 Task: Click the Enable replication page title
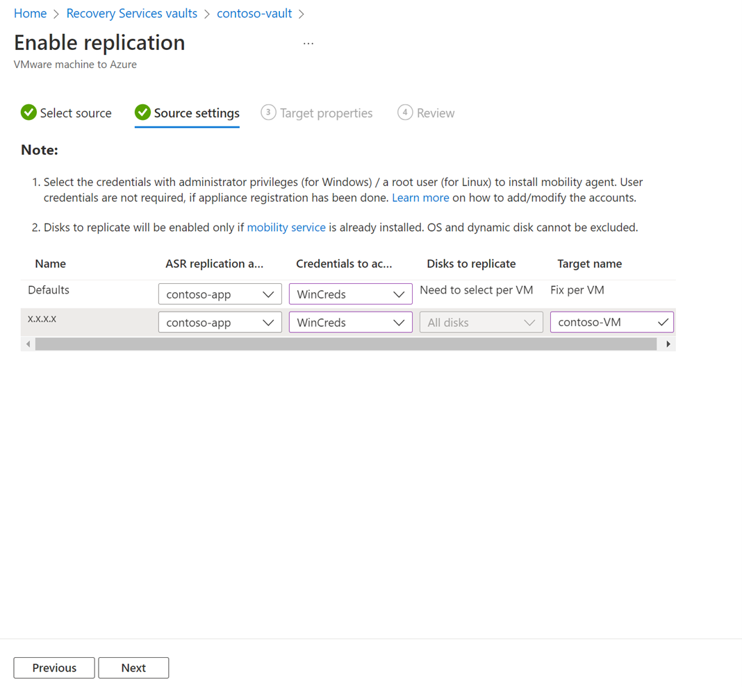click(99, 42)
